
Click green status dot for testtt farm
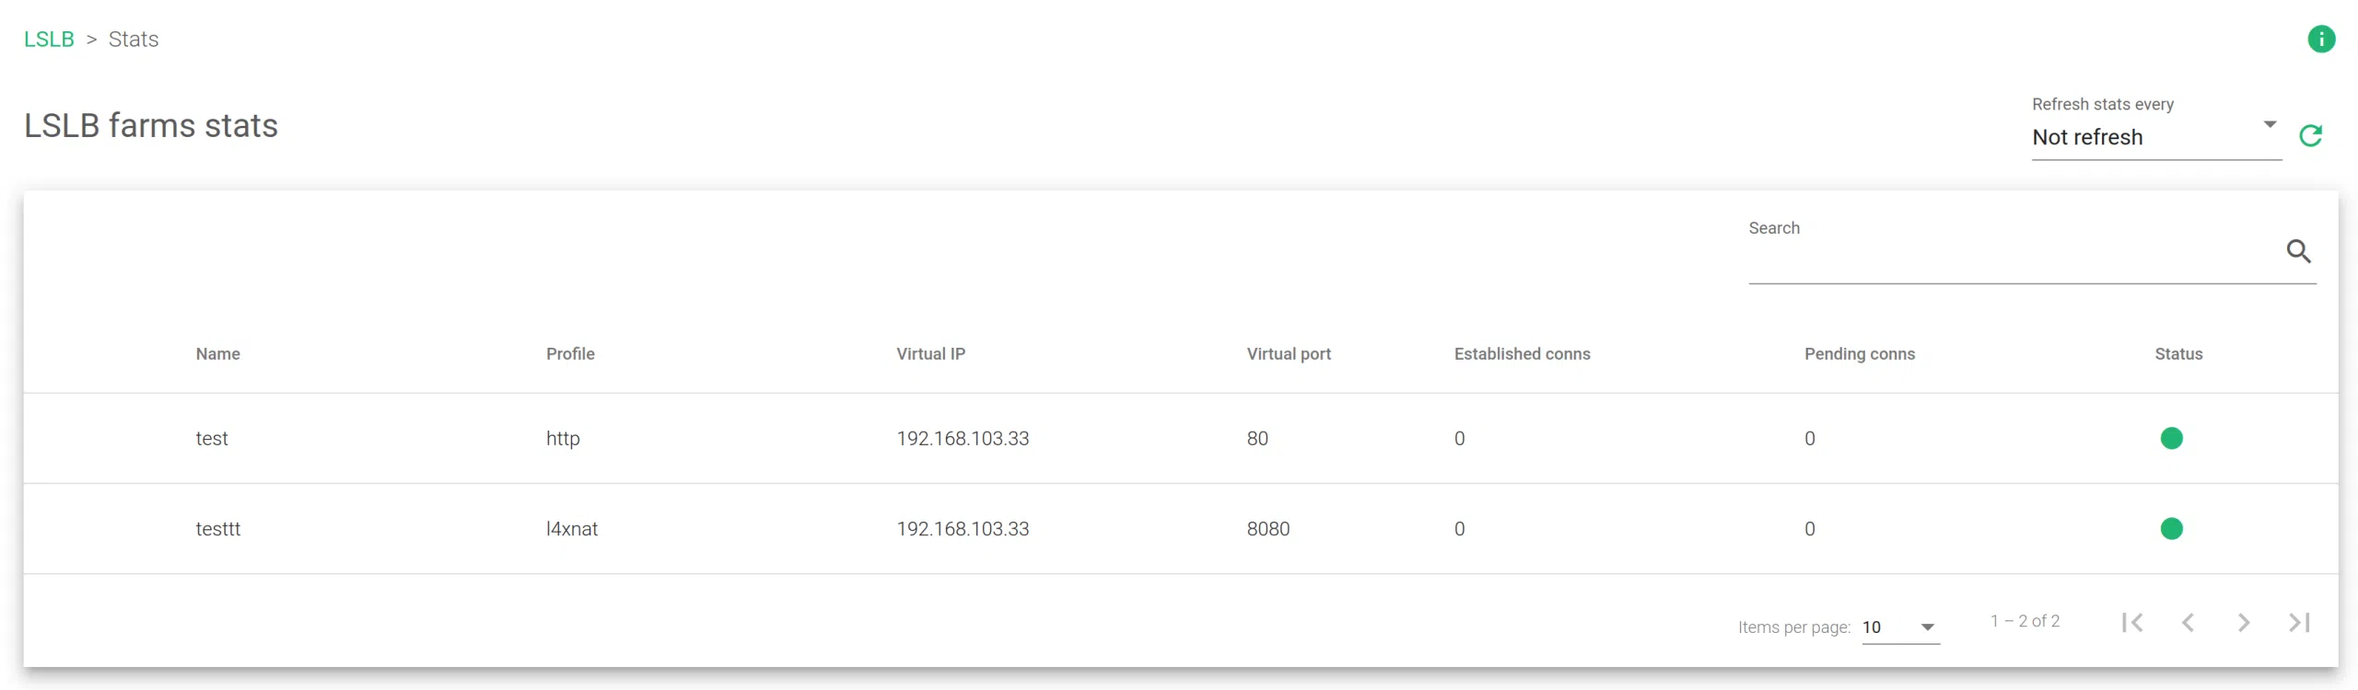pos(2171,529)
